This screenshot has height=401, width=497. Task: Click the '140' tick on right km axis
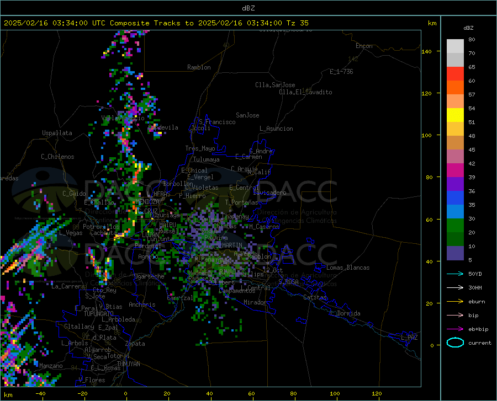427,51
